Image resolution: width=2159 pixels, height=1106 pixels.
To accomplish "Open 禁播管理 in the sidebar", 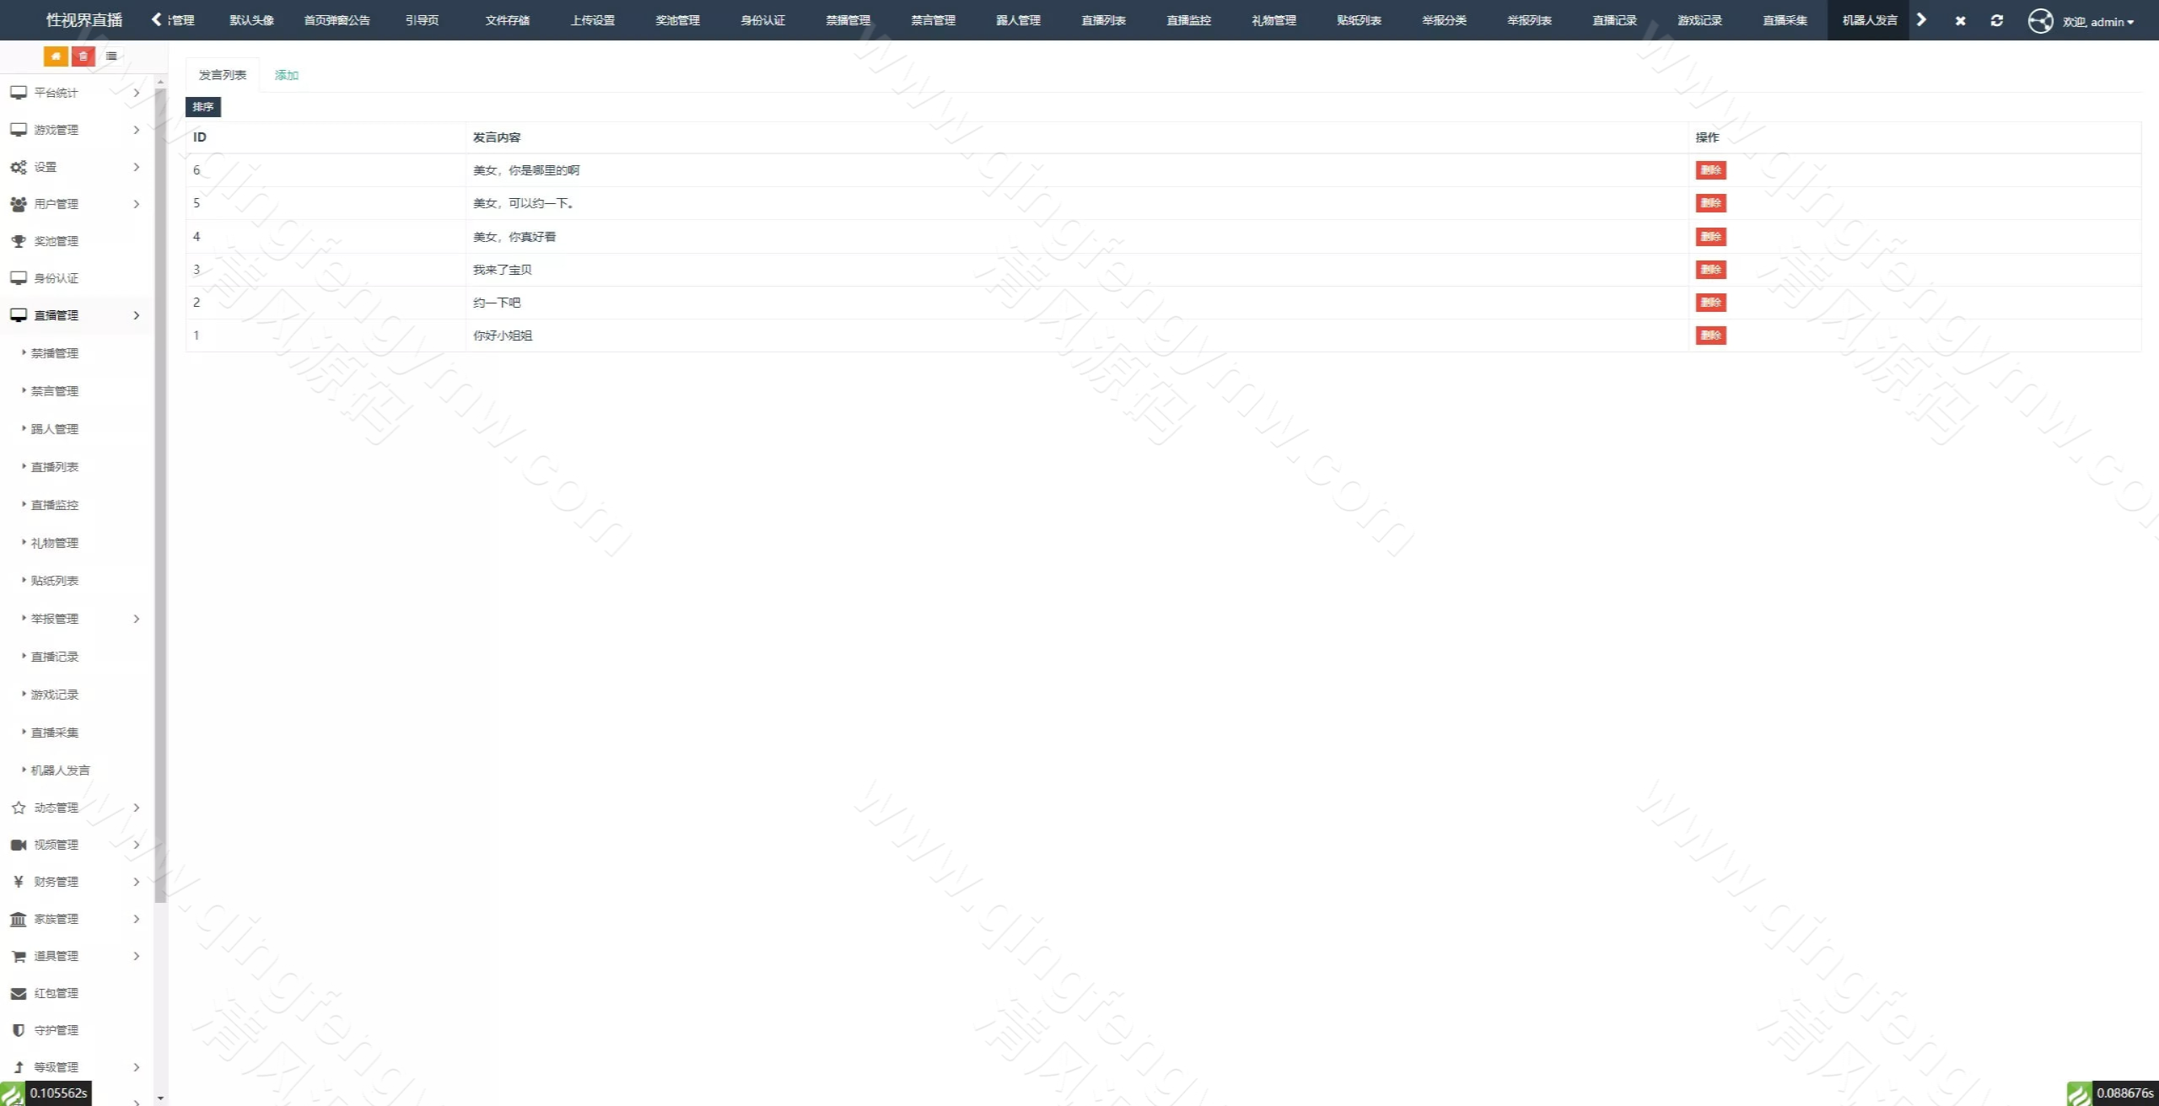I will coord(55,353).
